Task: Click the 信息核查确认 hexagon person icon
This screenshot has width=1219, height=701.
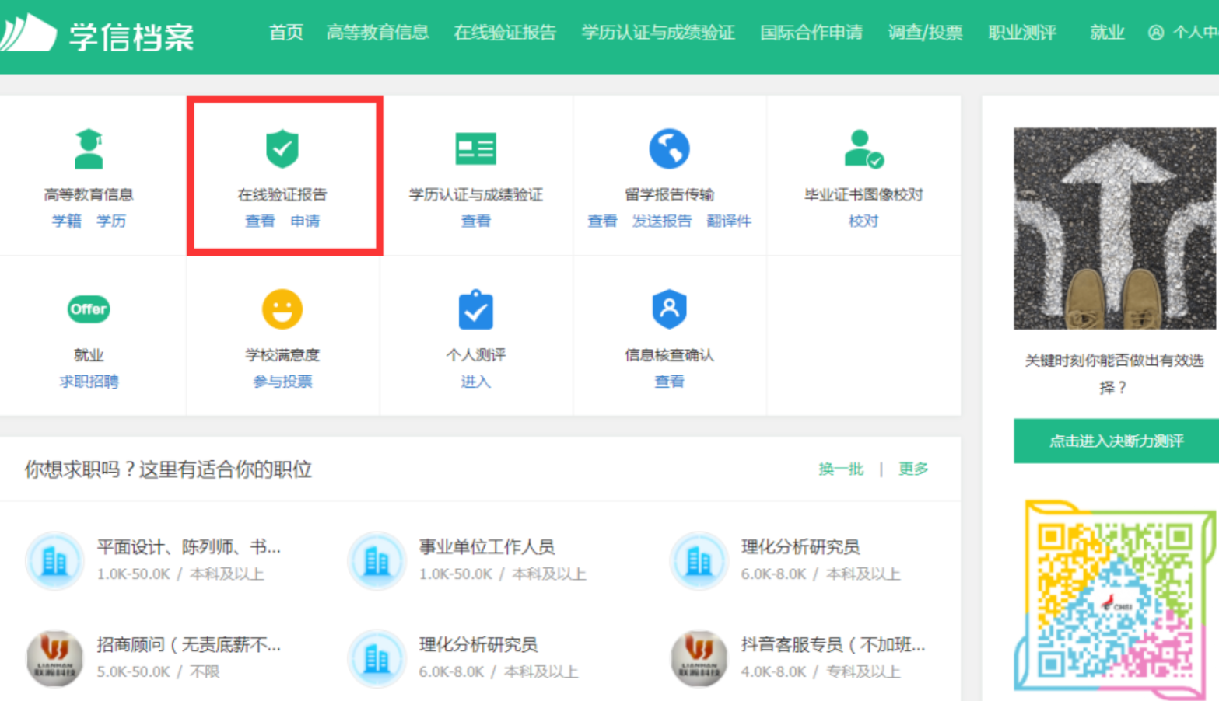Action: [669, 309]
